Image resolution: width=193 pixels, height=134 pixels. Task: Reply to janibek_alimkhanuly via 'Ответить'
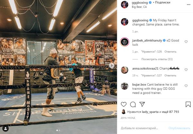(x=170, y=52)
